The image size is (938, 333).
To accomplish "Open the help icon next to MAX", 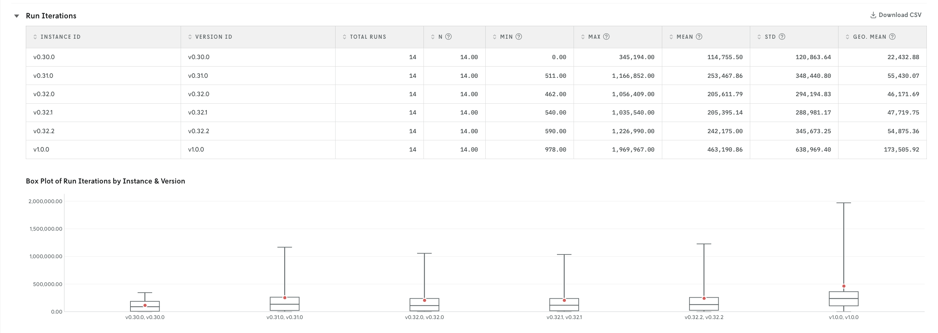I will point(606,36).
